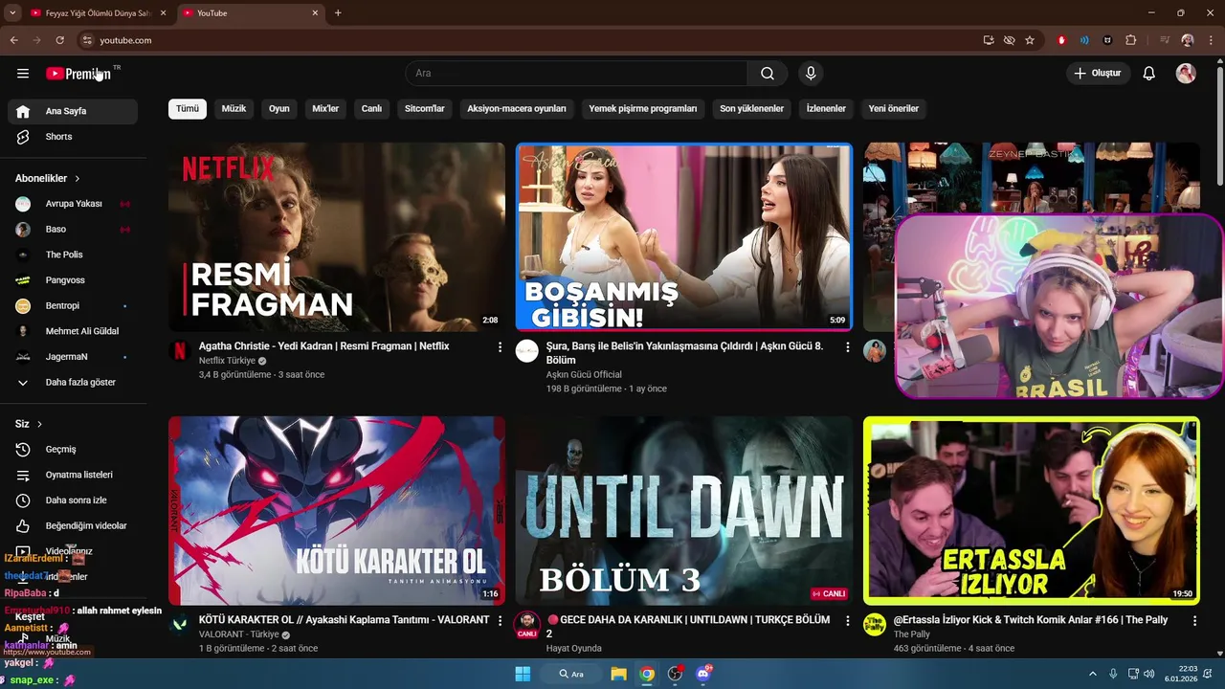Select the Yeni öneriler chip
Viewport: 1225px width, 689px height.
(894, 109)
